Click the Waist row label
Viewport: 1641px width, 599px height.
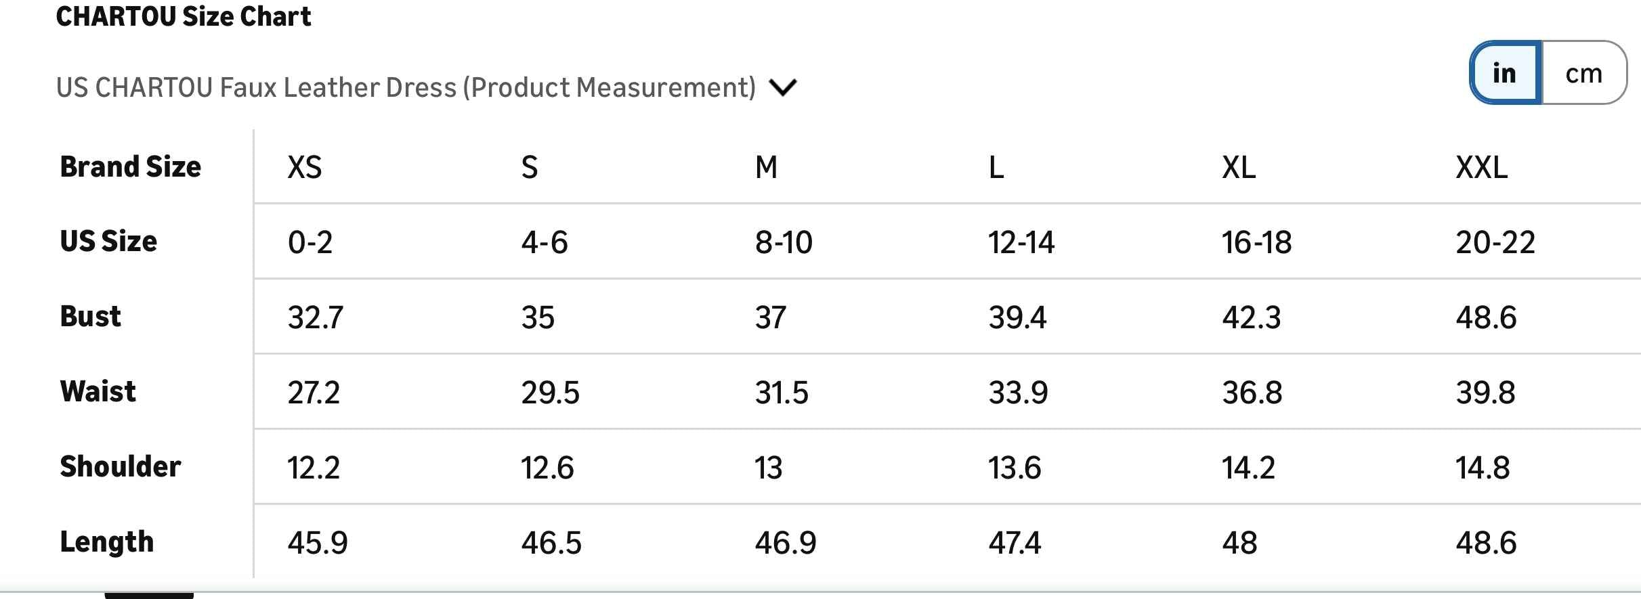tap(98, 391)
